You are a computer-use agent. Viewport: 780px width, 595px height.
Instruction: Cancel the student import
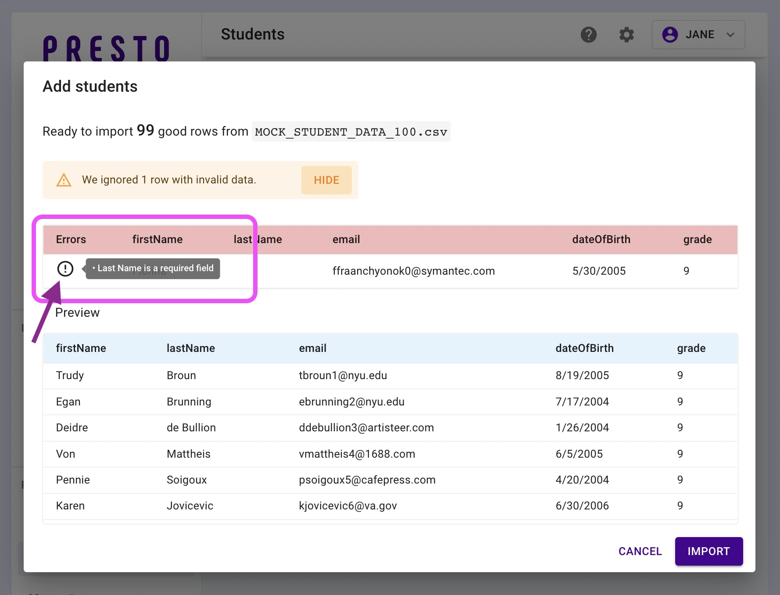640,551
